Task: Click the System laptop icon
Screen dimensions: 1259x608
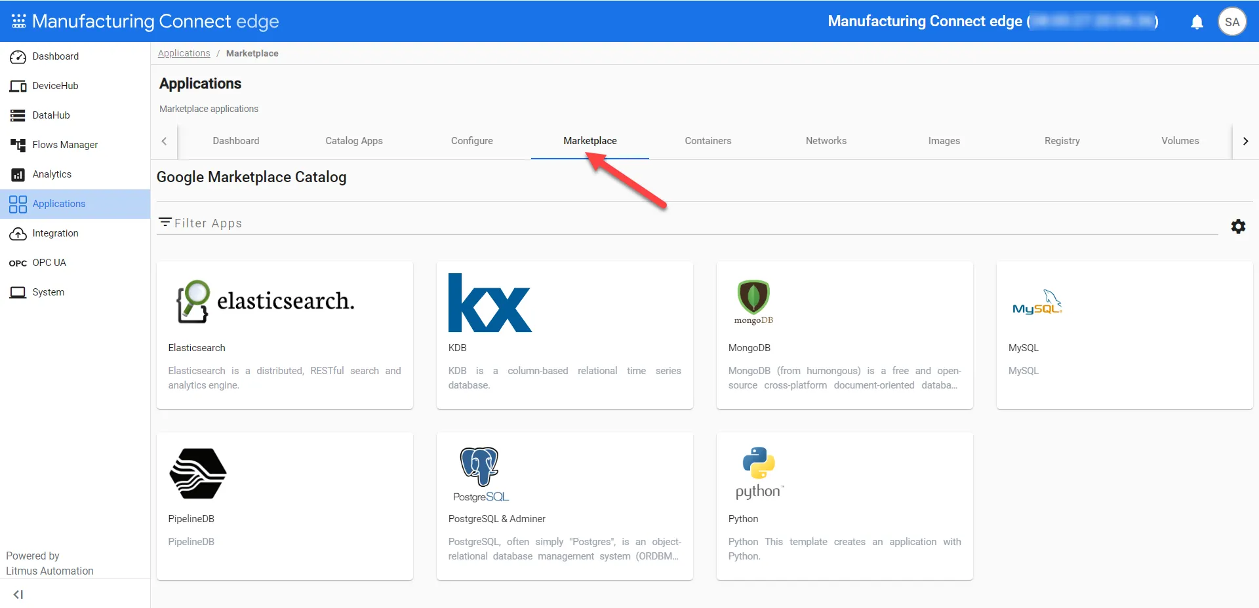Action: click(x=18, y=292)
